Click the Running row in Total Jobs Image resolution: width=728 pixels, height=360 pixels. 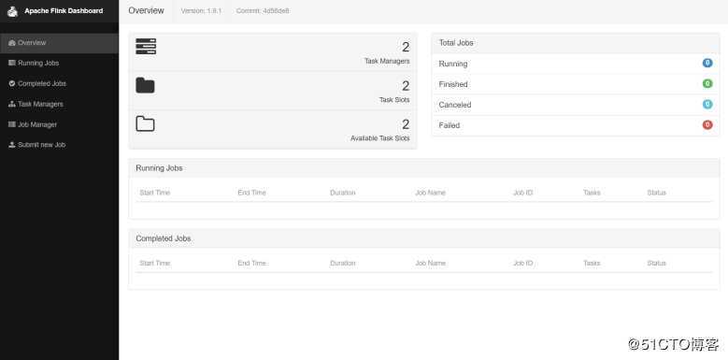(x=576, y=64)
